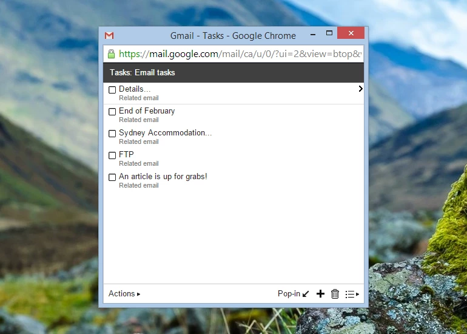467x334 pixels.
Task: Open Related email under An article is up for grabs!
Action: pyautogui.click(x=139, y=185)
